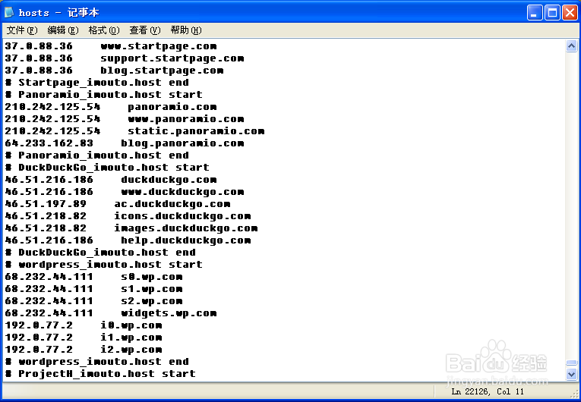Open the 帮助(H) menu
Viewport: 581px width, 402px height.
tap(186, 30)
